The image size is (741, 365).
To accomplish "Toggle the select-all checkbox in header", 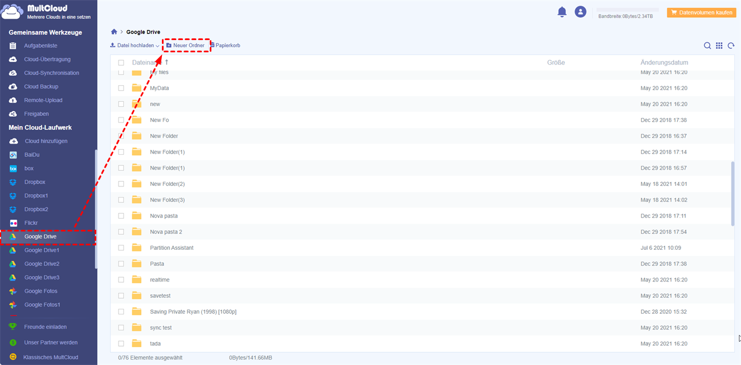I will [121, 63].
